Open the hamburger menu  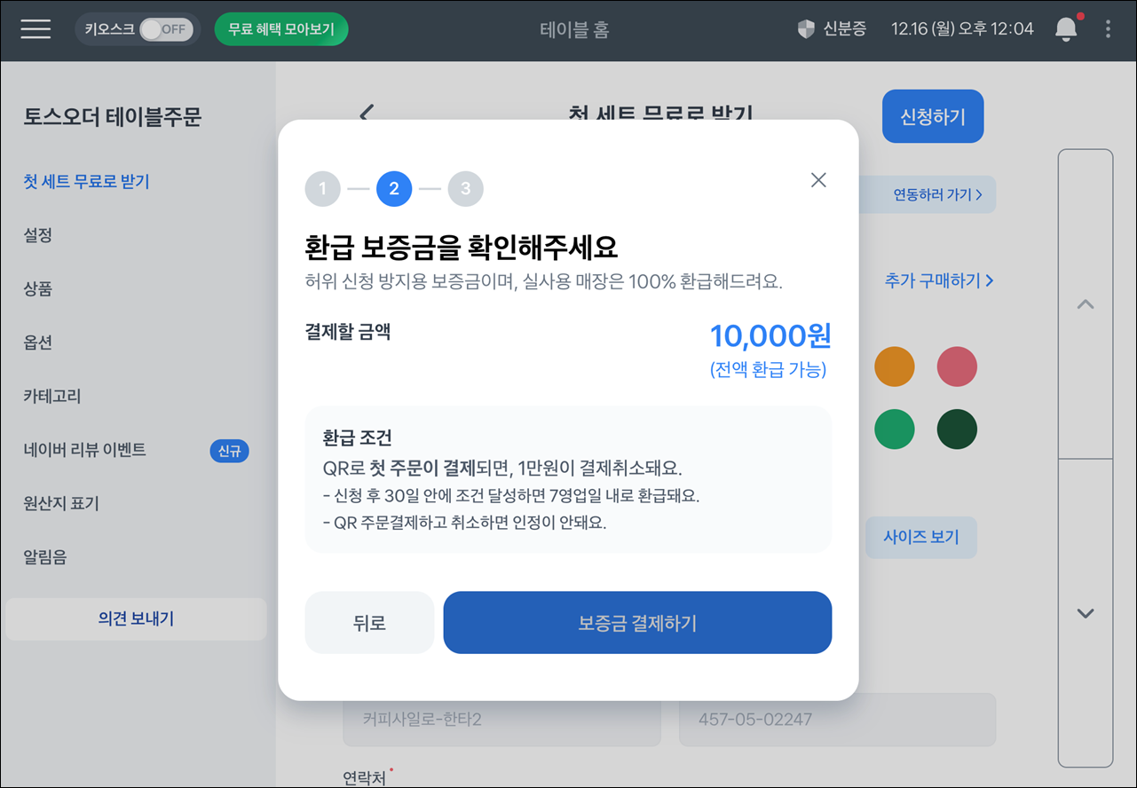coord(36,29)
